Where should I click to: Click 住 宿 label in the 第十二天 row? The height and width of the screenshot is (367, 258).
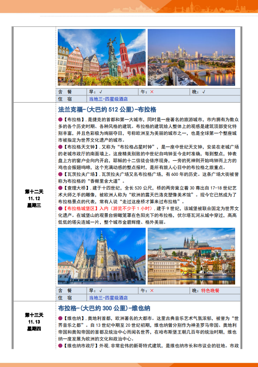[65, 298]
